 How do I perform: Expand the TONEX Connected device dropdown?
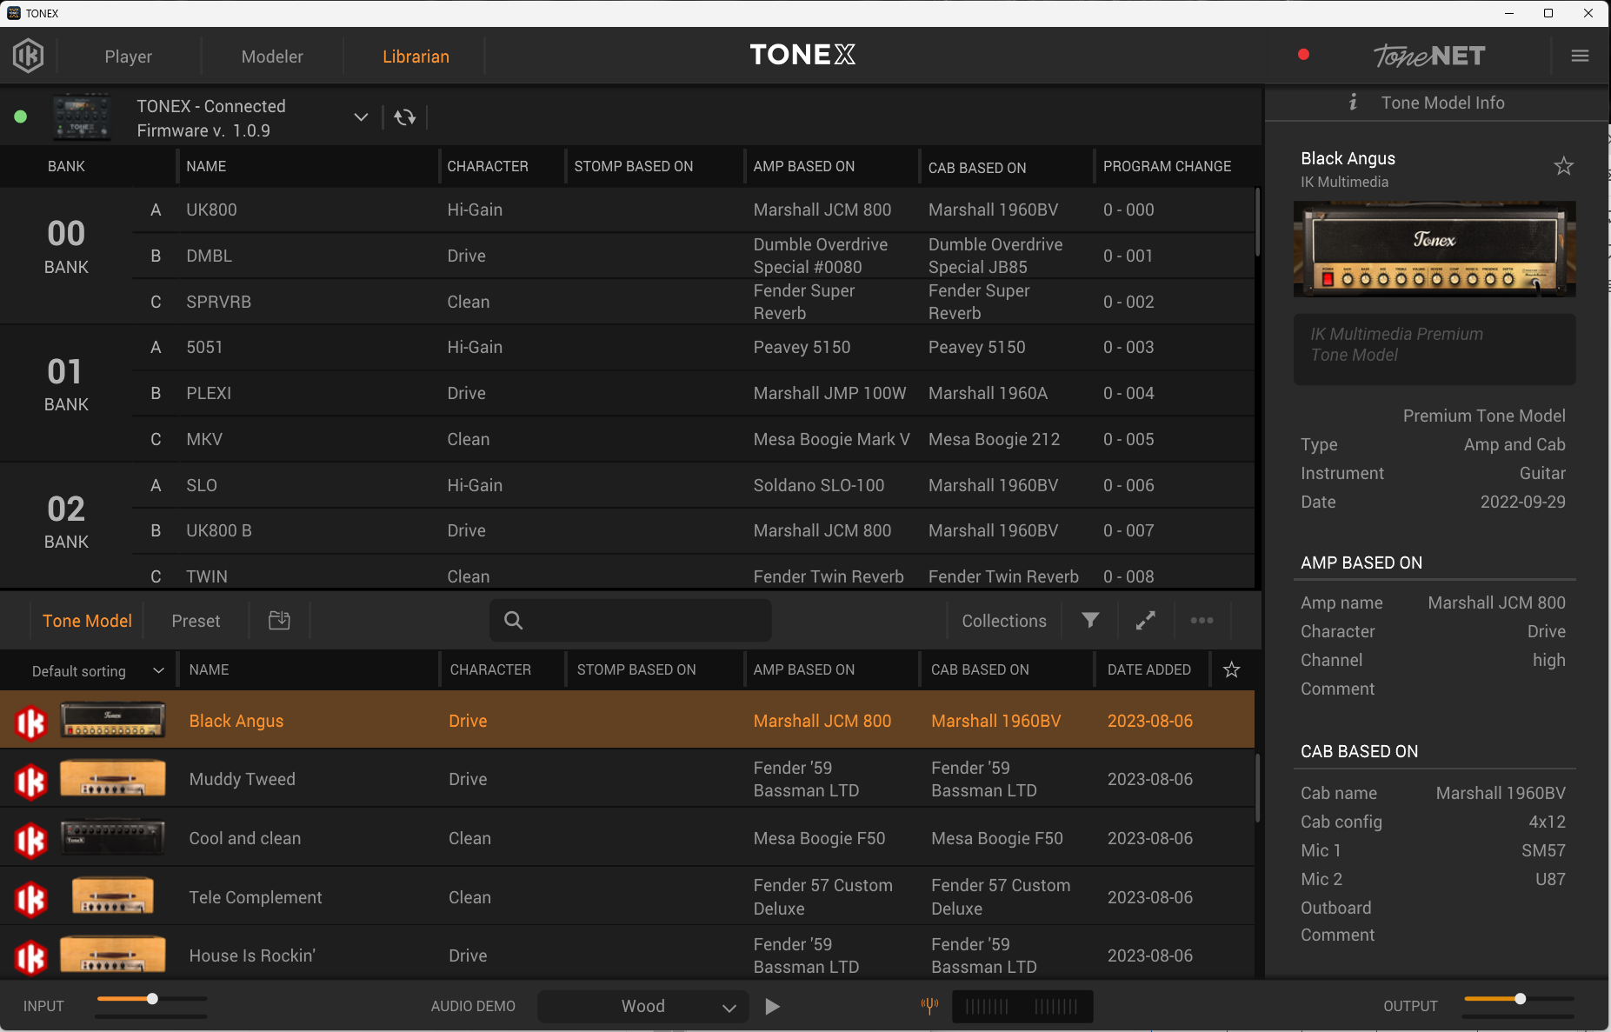[x=361, y=117]
